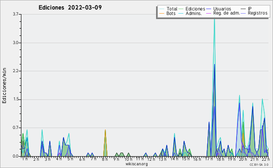This screenshot has height=168, width=273.
Task: Click the wikiscan.org text below chart
Action: [136, 164]
